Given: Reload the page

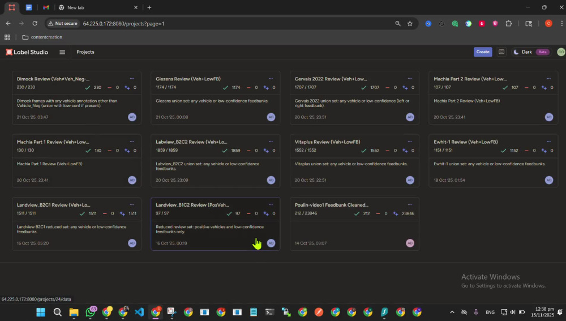Looking at the screenshot, I should pyautogui.click(x=35, y=23).
